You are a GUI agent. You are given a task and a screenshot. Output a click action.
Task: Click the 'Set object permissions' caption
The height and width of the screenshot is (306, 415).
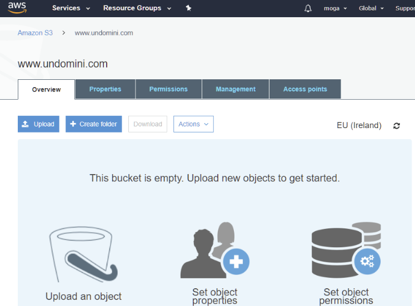coord(346,296)
